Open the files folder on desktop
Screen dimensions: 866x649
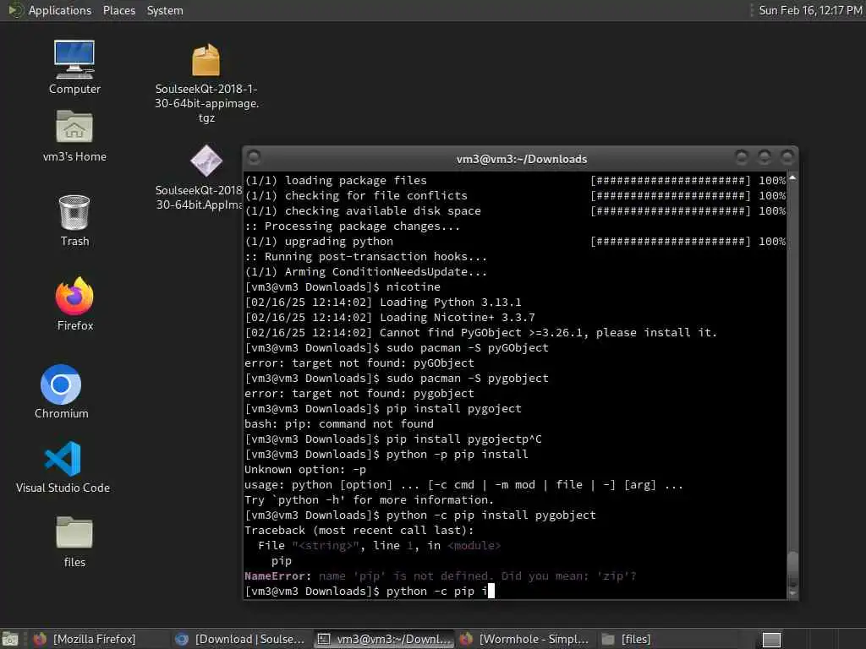point(74,542)
